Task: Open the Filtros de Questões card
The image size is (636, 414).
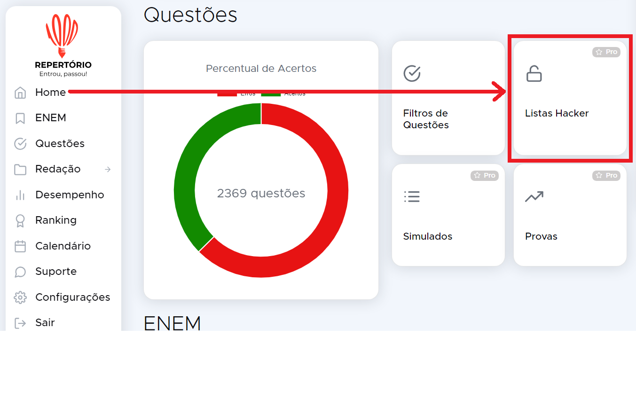Action: pyautogui.click(x=448, y=98)
